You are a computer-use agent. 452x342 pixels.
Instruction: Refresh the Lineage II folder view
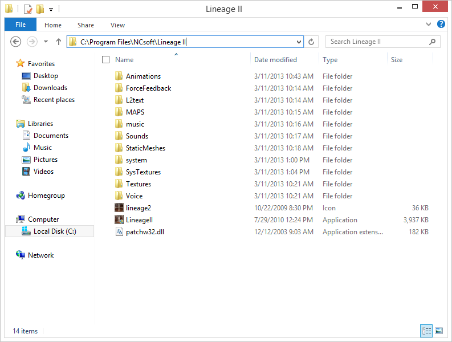click(311, 42)
